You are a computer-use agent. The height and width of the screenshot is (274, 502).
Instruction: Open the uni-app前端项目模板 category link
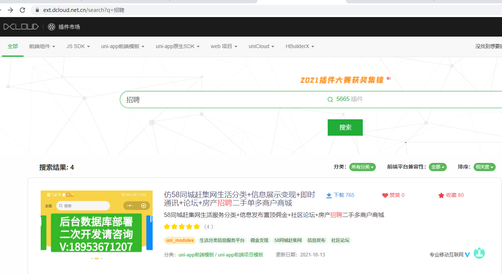pos(241,255)
